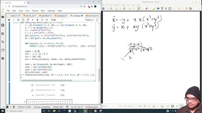Insert a new cell below with plus icon

14,20
